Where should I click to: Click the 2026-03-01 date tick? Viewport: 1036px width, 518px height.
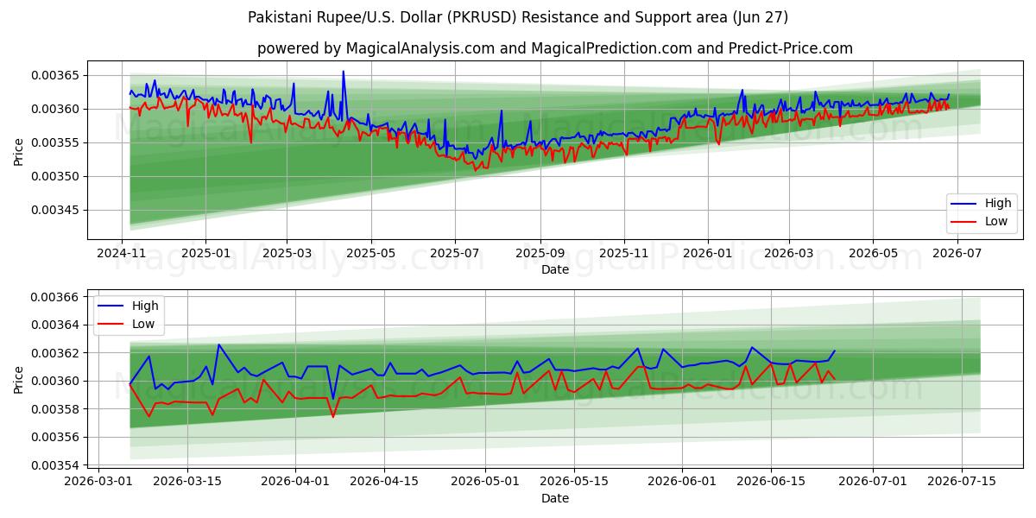98,482
